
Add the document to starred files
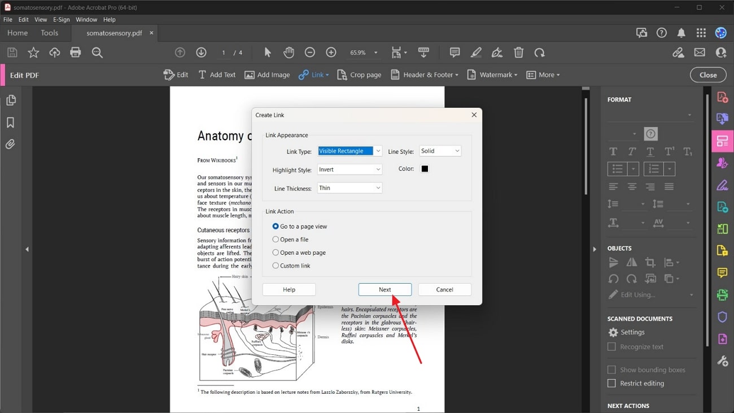(33, 53)
